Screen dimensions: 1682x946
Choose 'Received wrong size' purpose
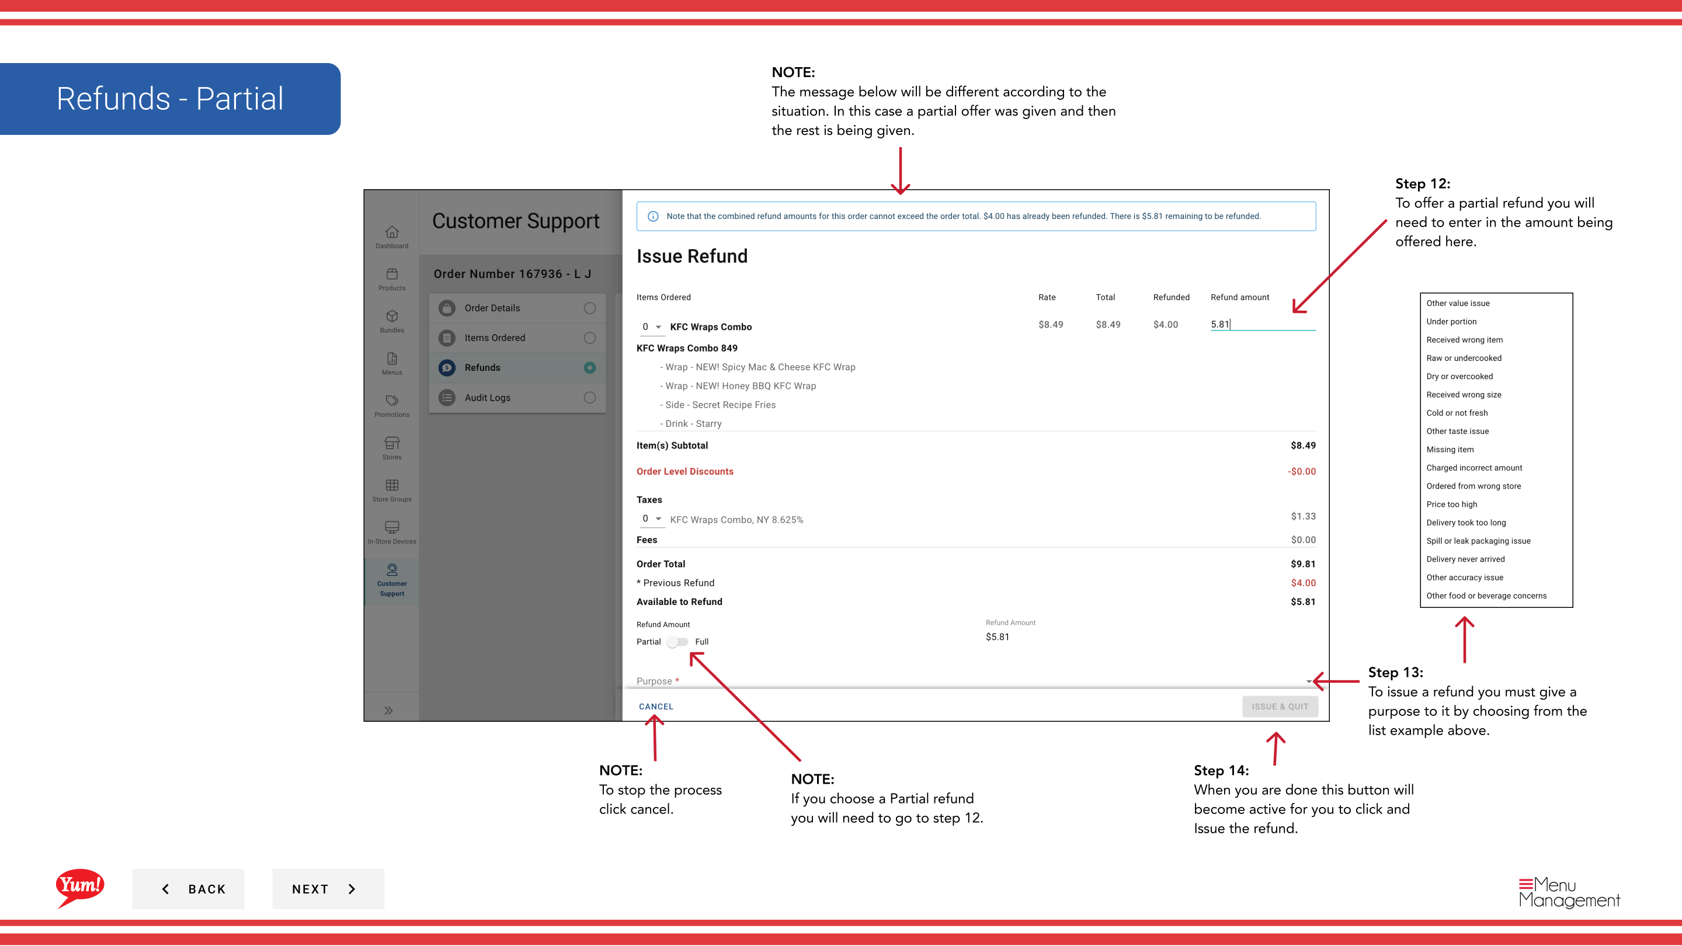[x=1464, y=394]
